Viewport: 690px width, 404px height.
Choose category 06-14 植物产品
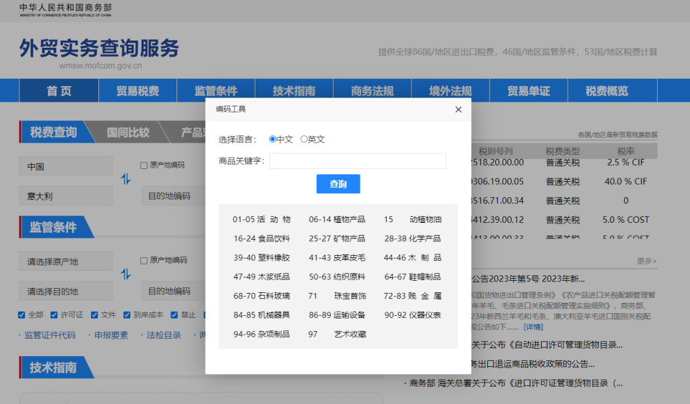[337, 220]
